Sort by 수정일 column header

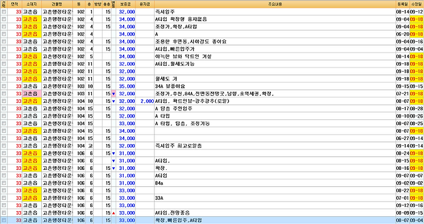[416, 4]
